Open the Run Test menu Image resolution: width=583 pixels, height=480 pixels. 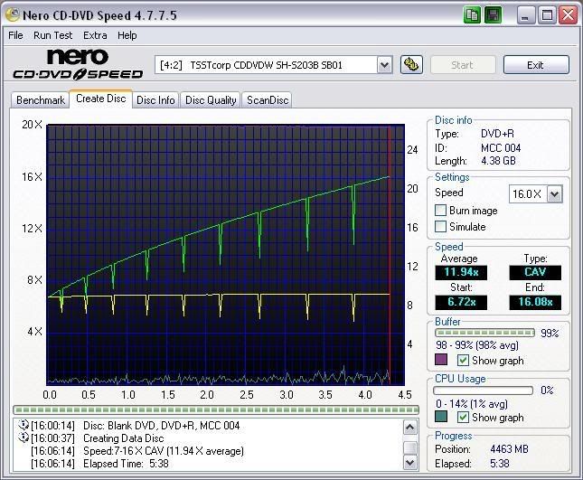pyautogui.click(x=52, y=35)
